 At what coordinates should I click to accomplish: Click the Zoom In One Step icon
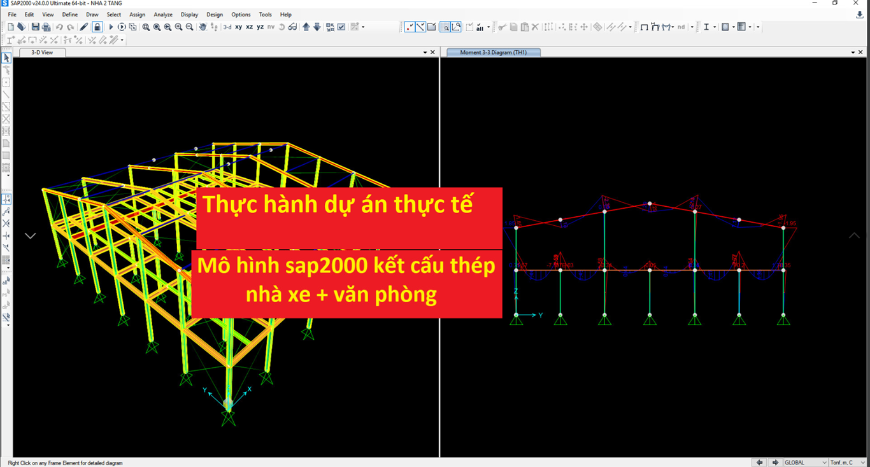(178, 27)
